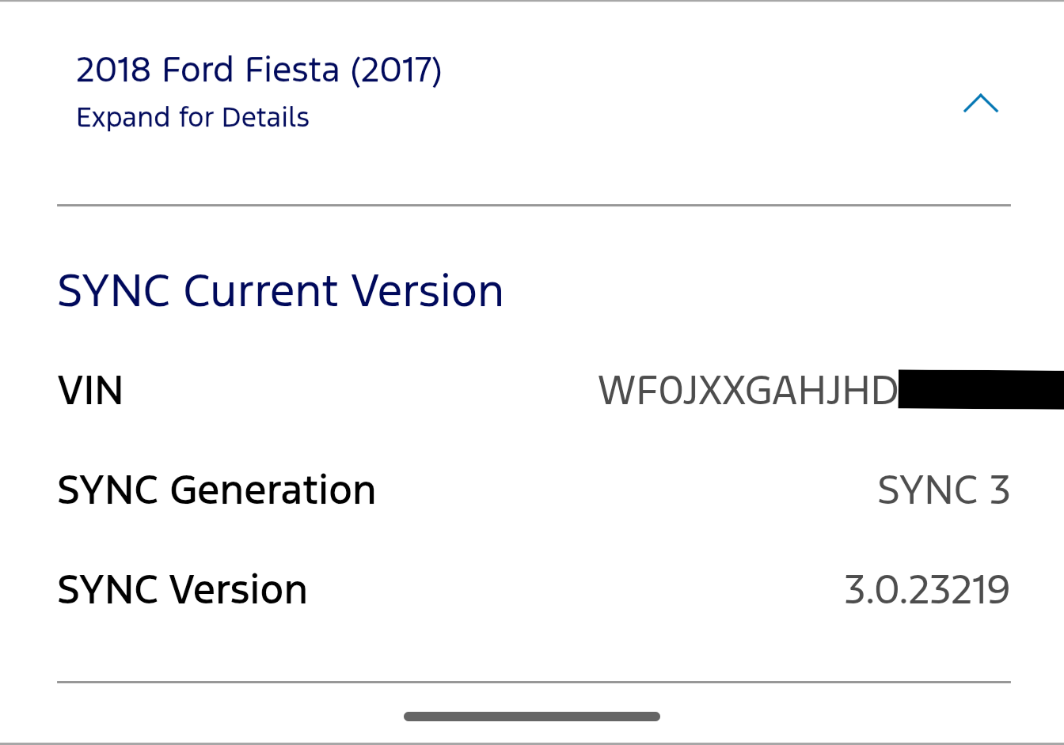Screen dimensions: 1064x745
Task: Select the SYNC Current Version heading
Action: [x=280, y=291]
